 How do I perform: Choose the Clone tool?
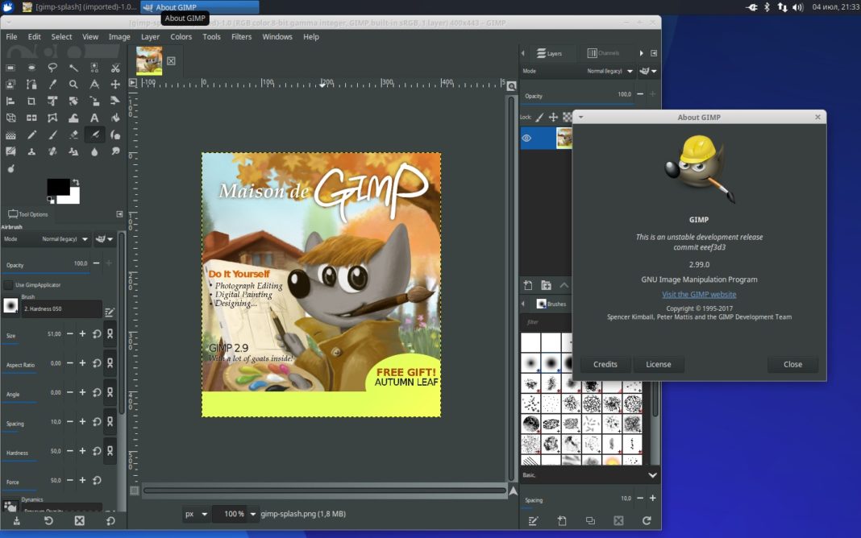click(x=31, y=151)
